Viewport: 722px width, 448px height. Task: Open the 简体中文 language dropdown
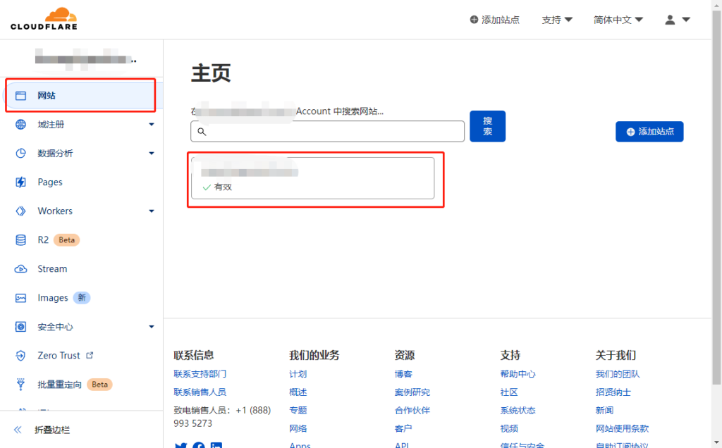click(618, 20)
